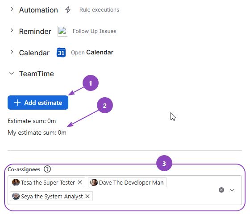This screenshot has height=214, width=250.
Task: Click Tesa the Super Tester avatar
Action: pos(16,182)
